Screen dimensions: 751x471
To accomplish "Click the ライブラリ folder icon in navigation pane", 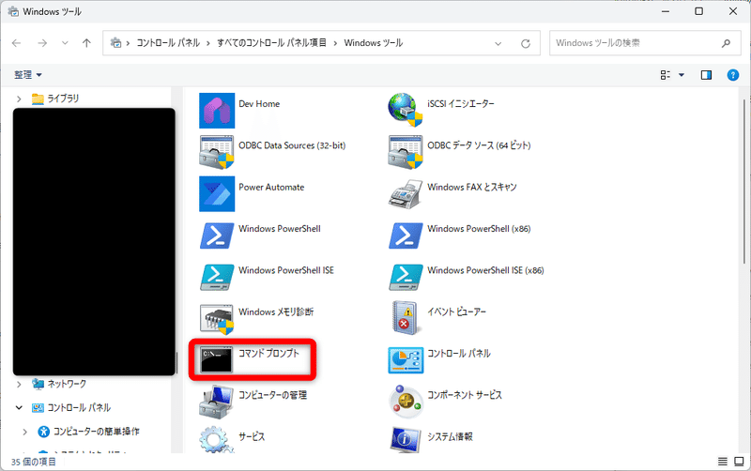I will coord(38,99).
